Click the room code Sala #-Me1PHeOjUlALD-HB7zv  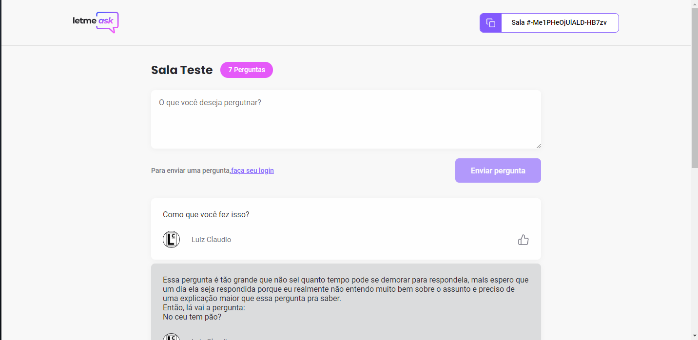[559, 23]
